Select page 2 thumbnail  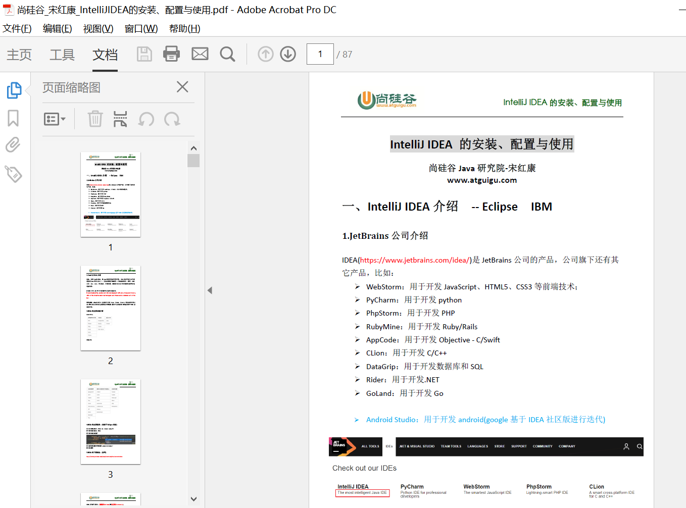click(111, 308)
